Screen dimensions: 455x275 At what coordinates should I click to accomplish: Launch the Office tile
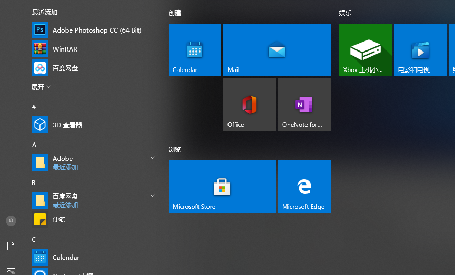click(250, 105)
